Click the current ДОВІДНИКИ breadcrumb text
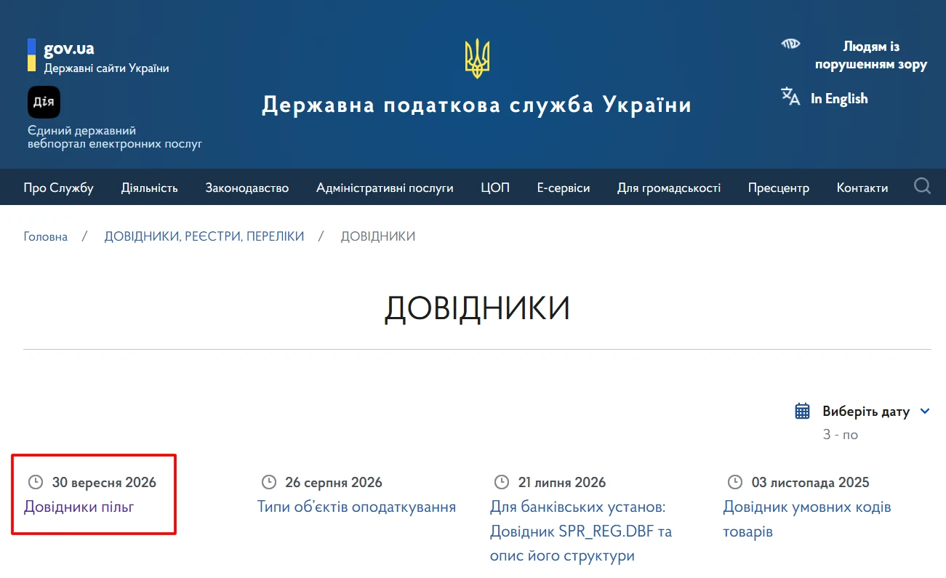 [x=378, y=236]
